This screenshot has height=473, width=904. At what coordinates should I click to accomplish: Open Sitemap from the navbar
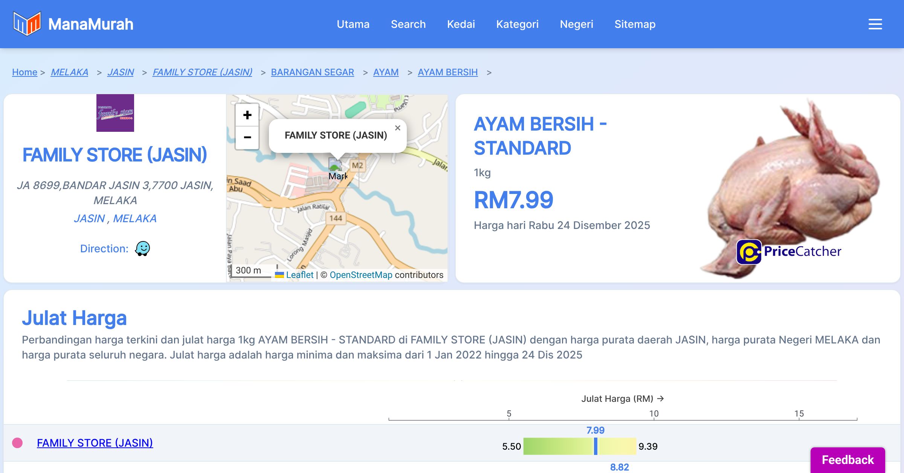[x=635, y=24]
